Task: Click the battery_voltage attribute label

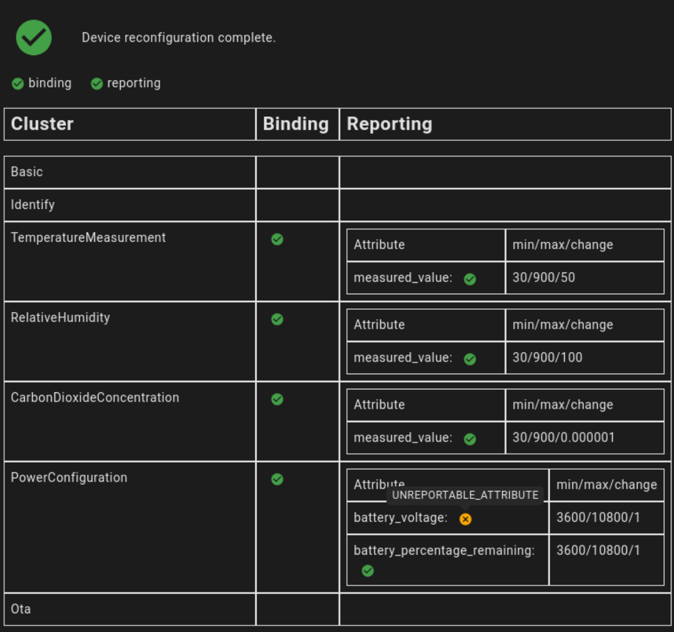Action: [401, 517]
